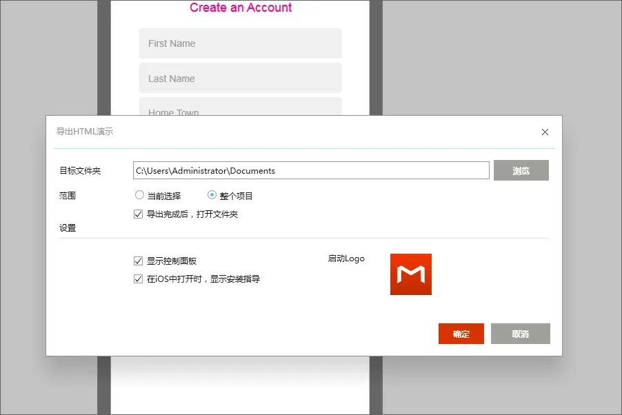Viewport: 622px width, 415px height.
Task: Toggle 在iOS中打开时，显示安装指导 checkbox
Action: pyautogui.click(x=138, y=279)
